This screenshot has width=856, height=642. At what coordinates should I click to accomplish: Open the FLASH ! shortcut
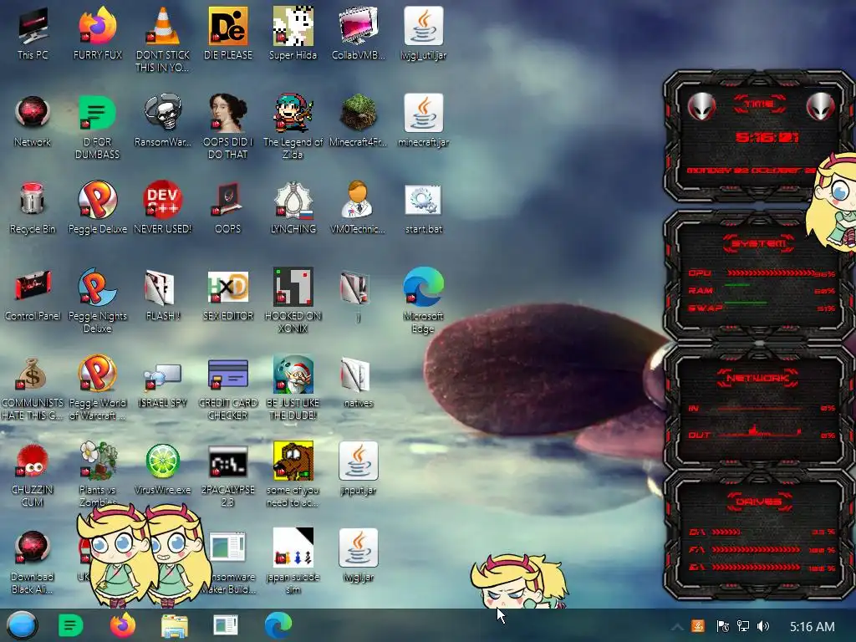pyautogui.click(x=163, y=295)
